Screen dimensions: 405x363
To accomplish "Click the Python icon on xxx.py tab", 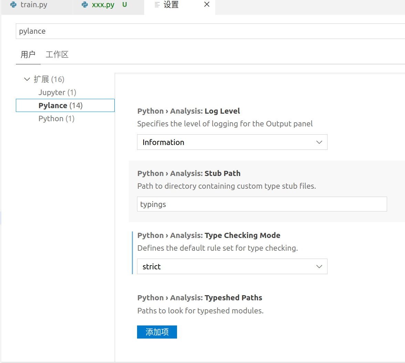I will click(x=85, y=5).
